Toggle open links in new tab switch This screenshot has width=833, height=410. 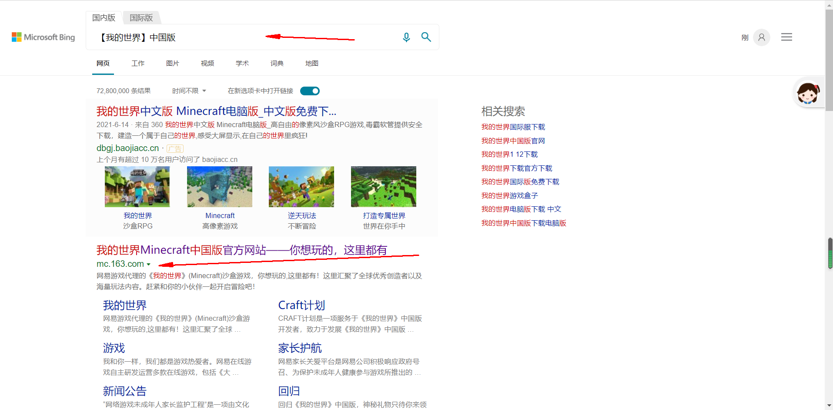point(310,91)
